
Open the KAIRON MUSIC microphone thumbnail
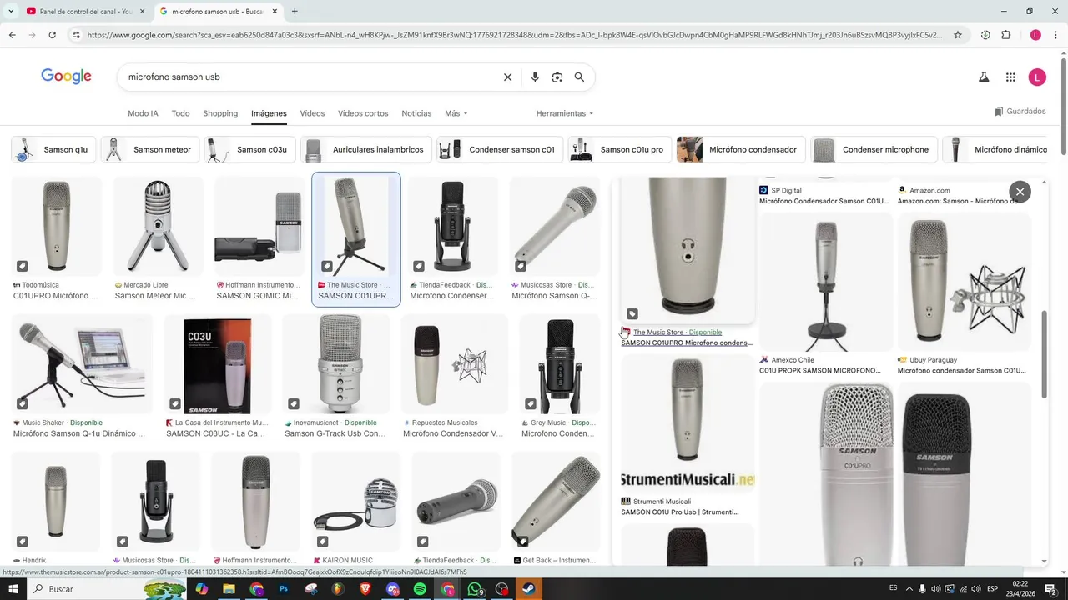(x=356, y=502)
